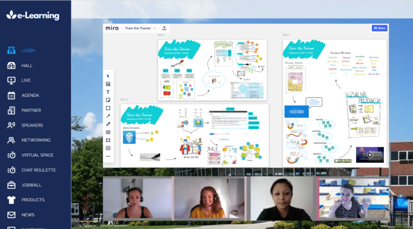Screen dimensions: 413x229
Task: Click the Miro export board icon
Action: click(164, 28)
